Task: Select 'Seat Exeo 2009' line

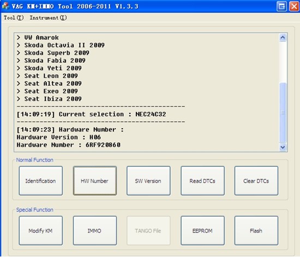Action: coord(47,91)
